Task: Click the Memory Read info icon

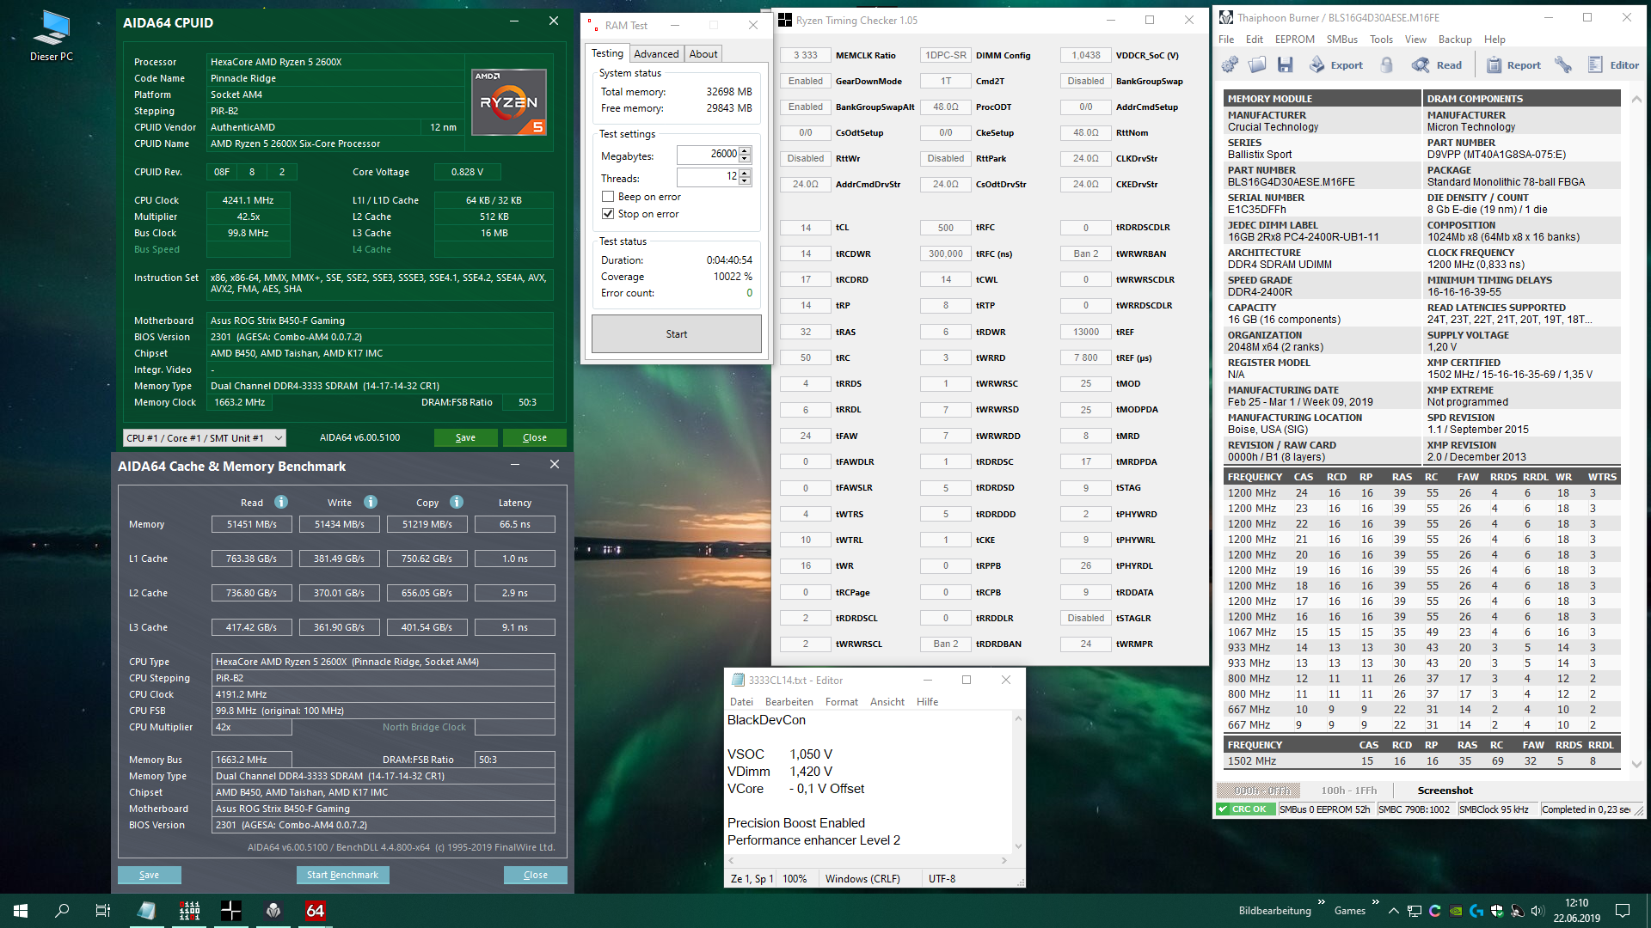Action: tap(281, 502)
